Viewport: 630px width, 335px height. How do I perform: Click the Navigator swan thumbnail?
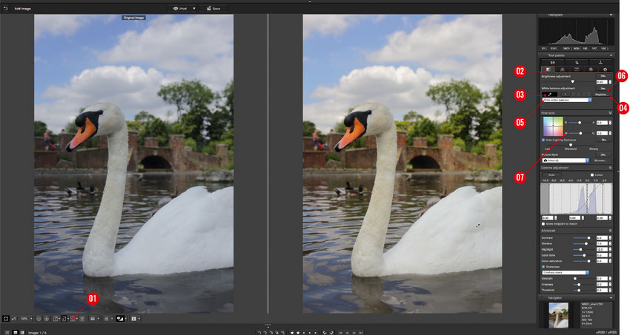[559, 315]
